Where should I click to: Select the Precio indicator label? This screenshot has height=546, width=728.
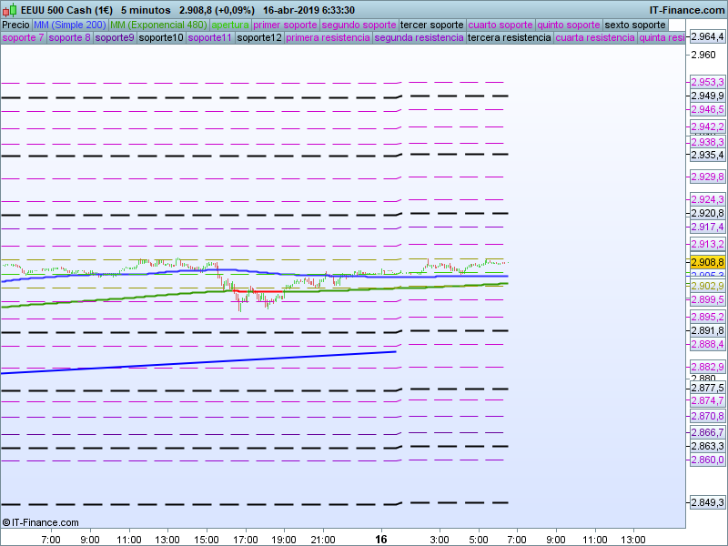[15, 25]
